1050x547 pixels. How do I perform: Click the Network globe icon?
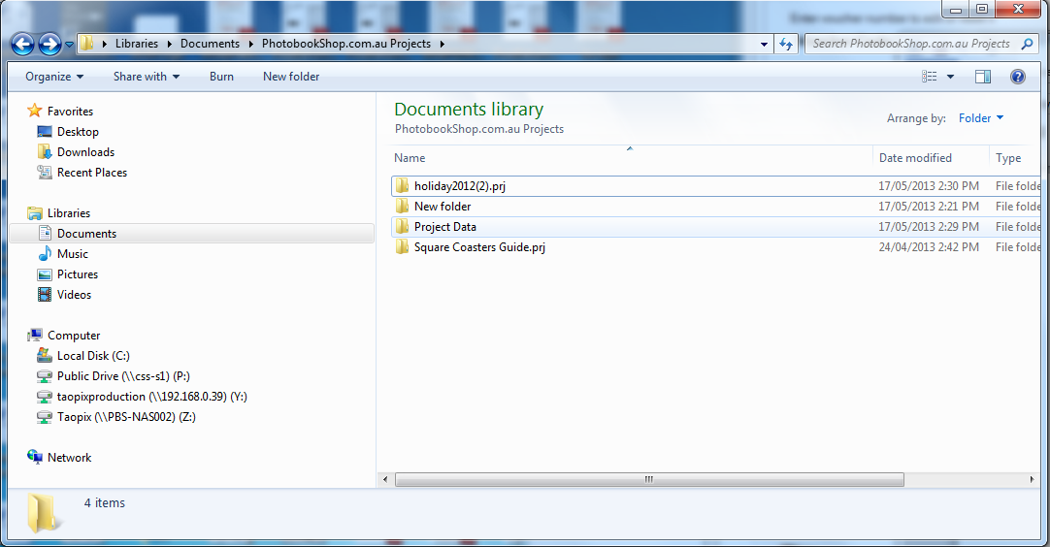35,457
